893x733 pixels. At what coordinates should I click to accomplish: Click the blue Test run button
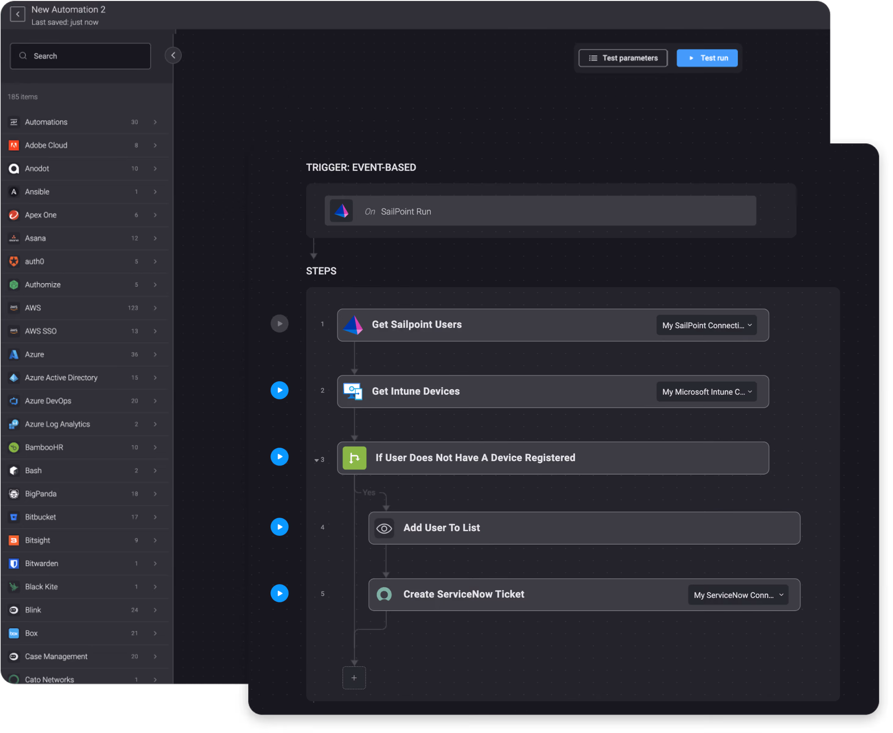pos(707,58)
